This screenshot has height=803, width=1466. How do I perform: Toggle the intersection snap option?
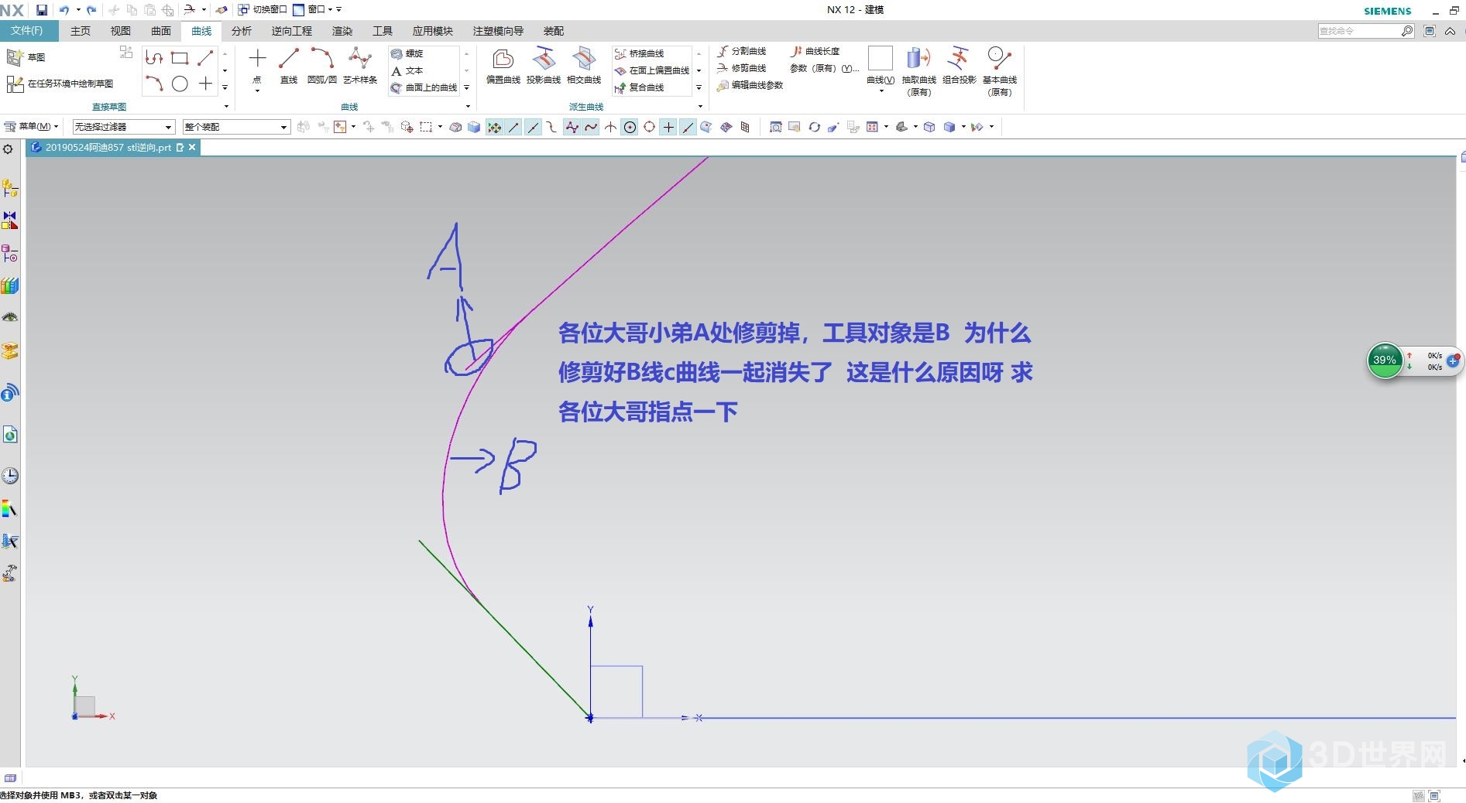[610, 128]
